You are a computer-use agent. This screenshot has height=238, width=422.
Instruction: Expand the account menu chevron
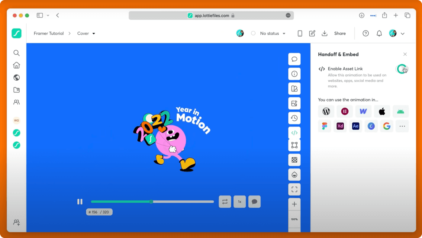(x=403, y=34)
